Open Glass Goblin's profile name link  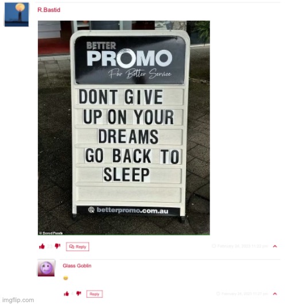(77, 266)
